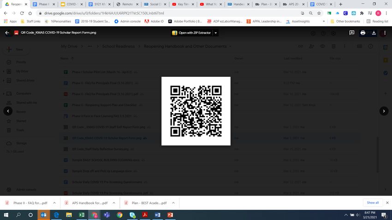Navigate back in Chrome
Viewport: 392px width, 220px height.
tap(6, 13)
